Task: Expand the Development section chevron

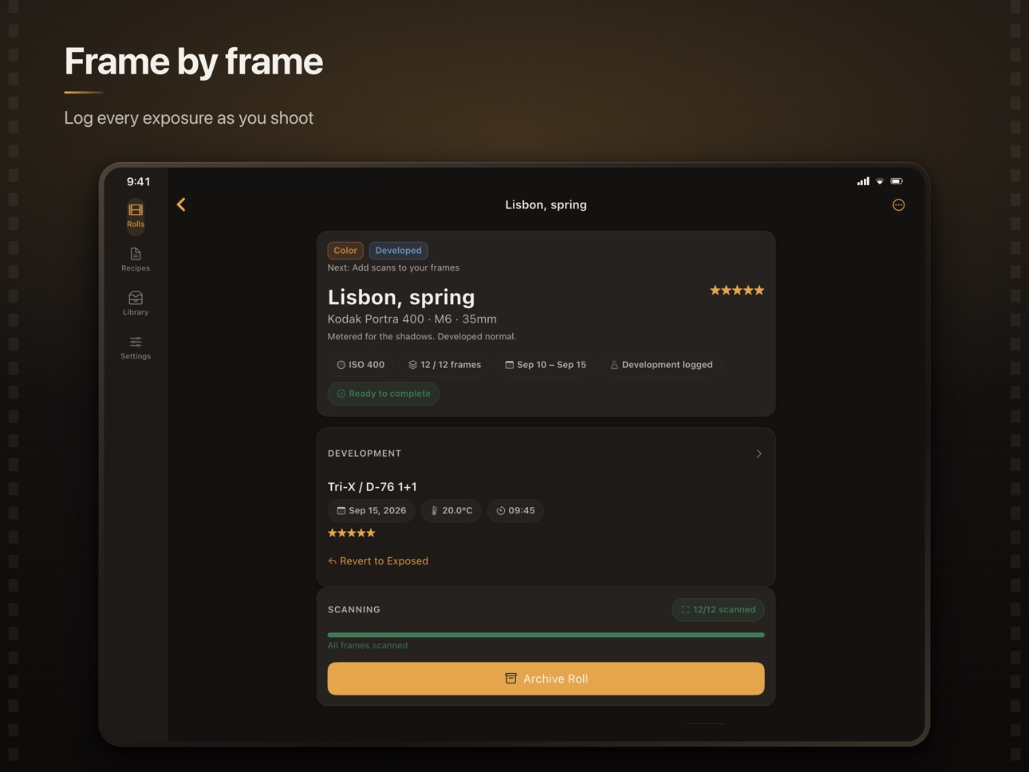Action: [759, 453]
